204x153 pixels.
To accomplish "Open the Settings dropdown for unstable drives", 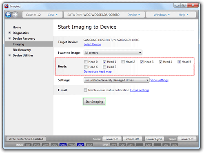I will click(116, 80).
